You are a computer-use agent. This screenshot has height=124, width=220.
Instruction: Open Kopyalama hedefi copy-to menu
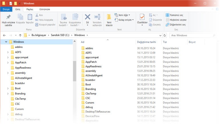pyautogui.click(x=75, y=20)
